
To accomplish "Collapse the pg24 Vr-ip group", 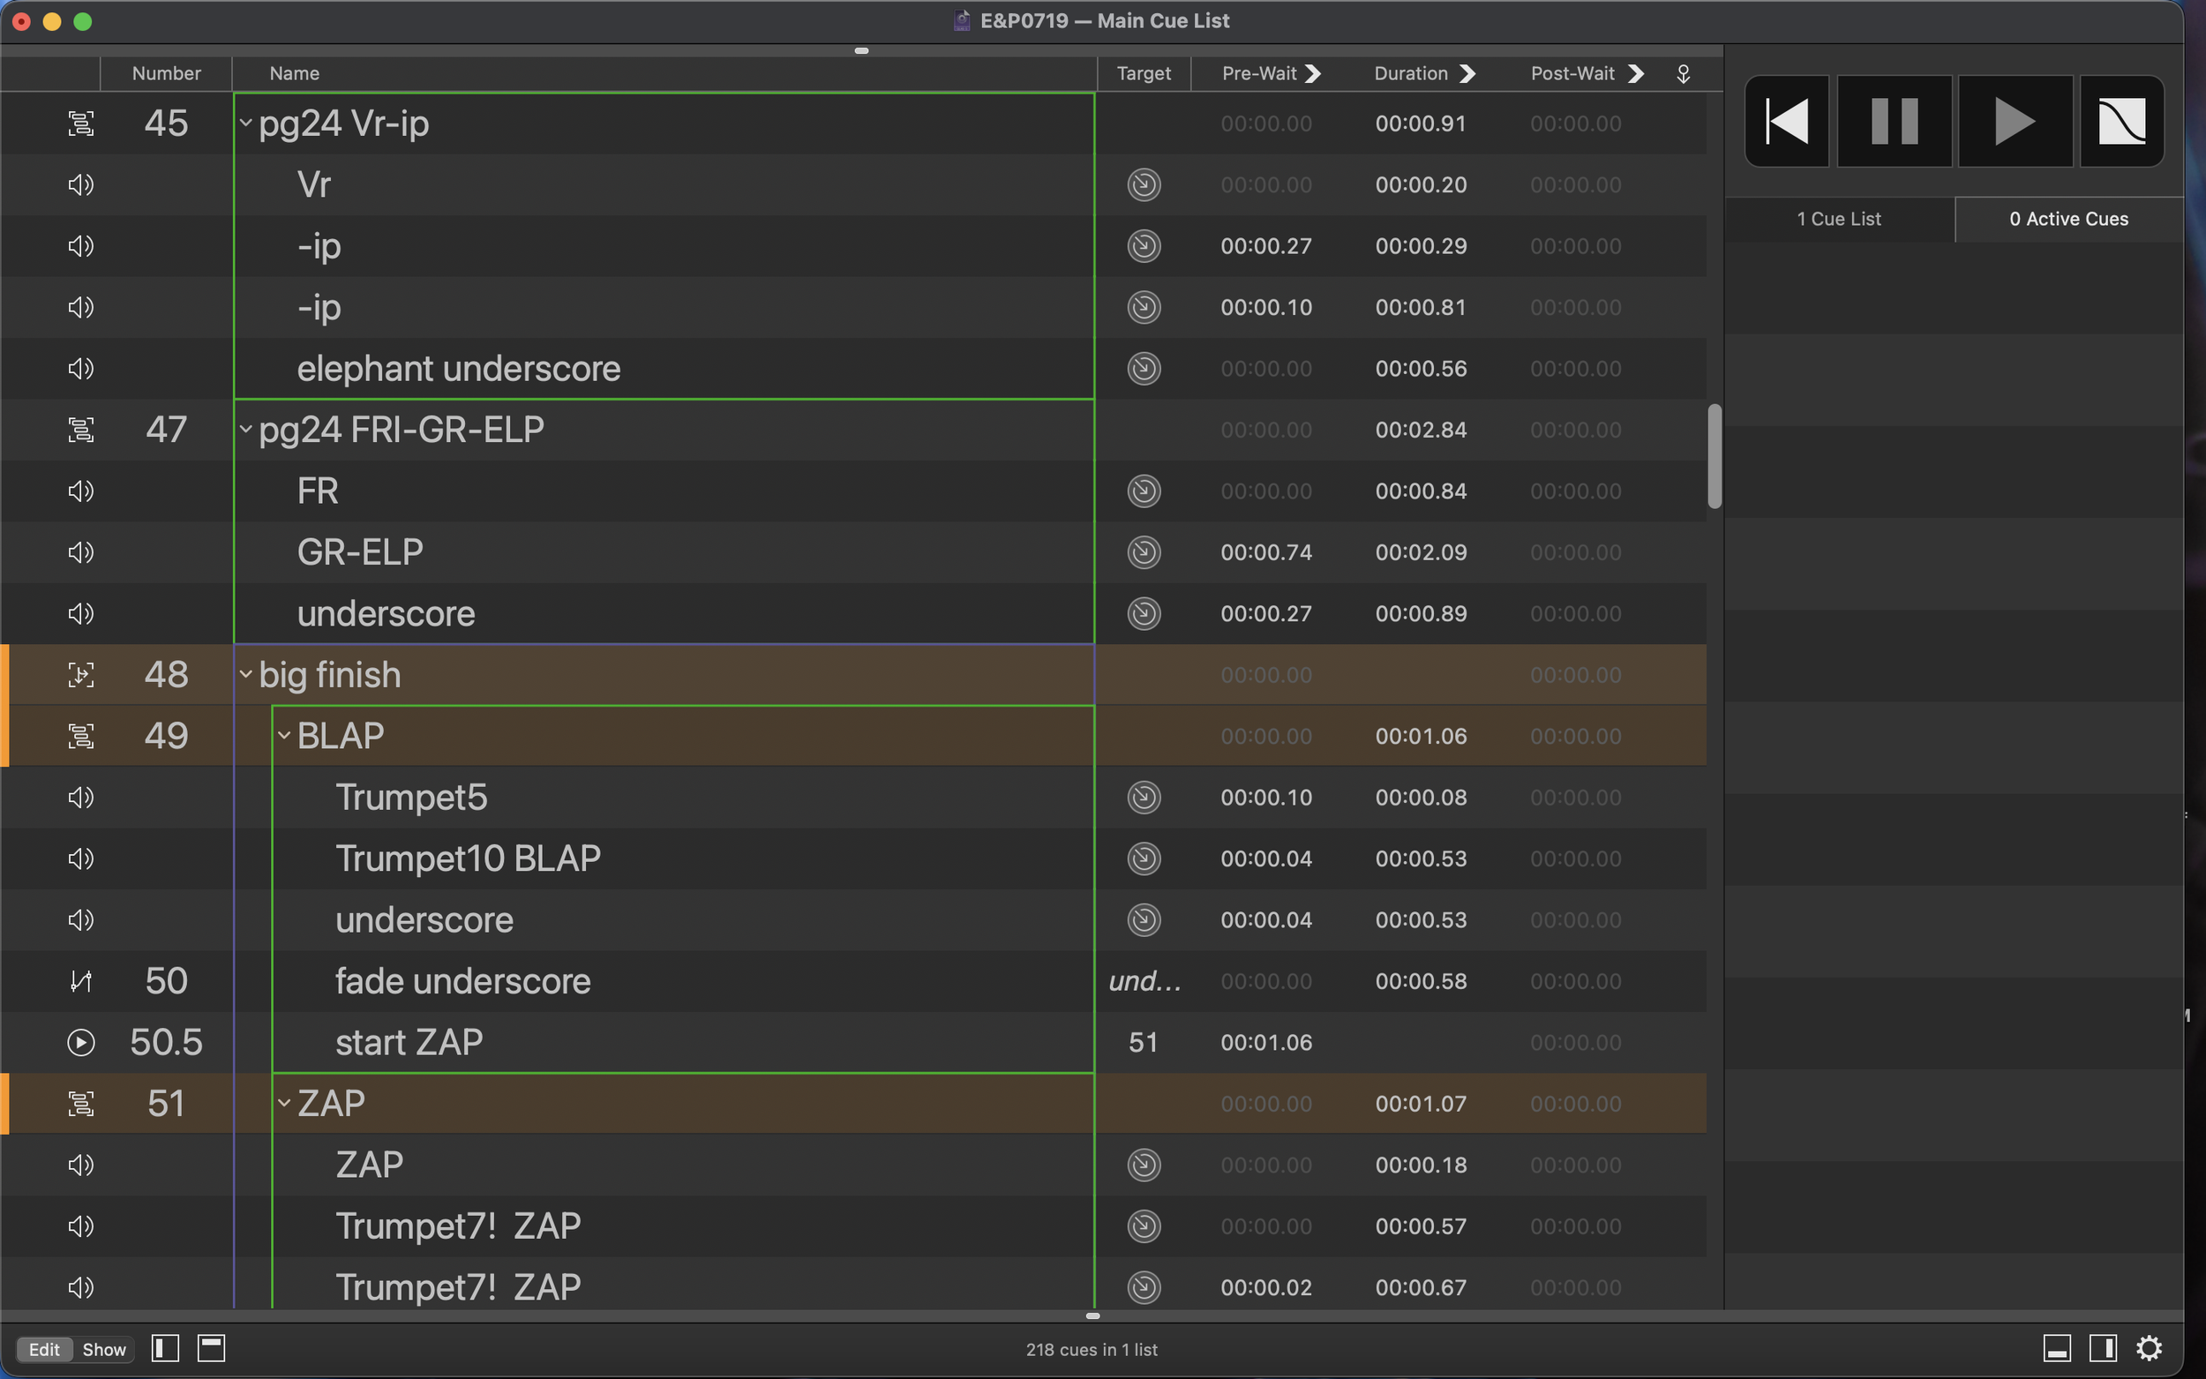I will [245, 123].
